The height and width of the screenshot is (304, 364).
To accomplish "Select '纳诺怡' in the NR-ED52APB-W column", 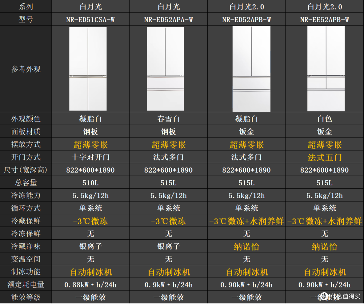I will 246,247.
